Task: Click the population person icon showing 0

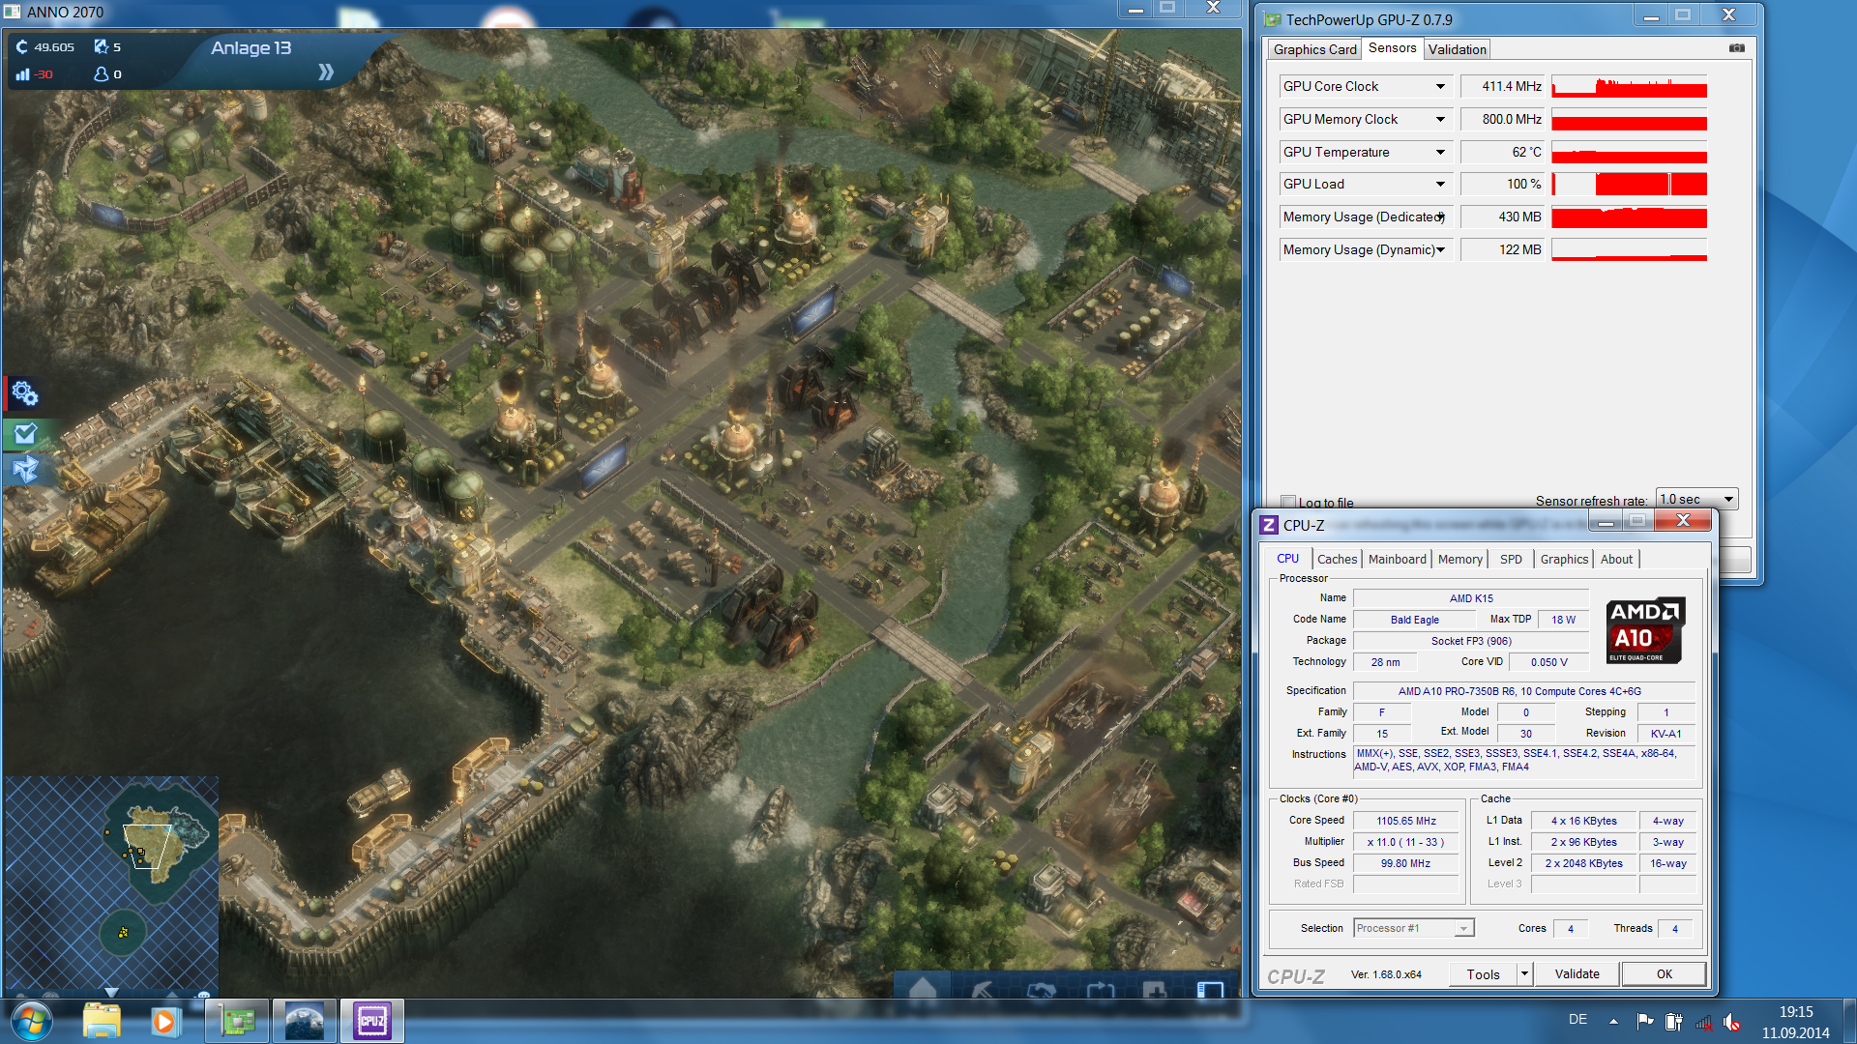Action: pos(101,73)
